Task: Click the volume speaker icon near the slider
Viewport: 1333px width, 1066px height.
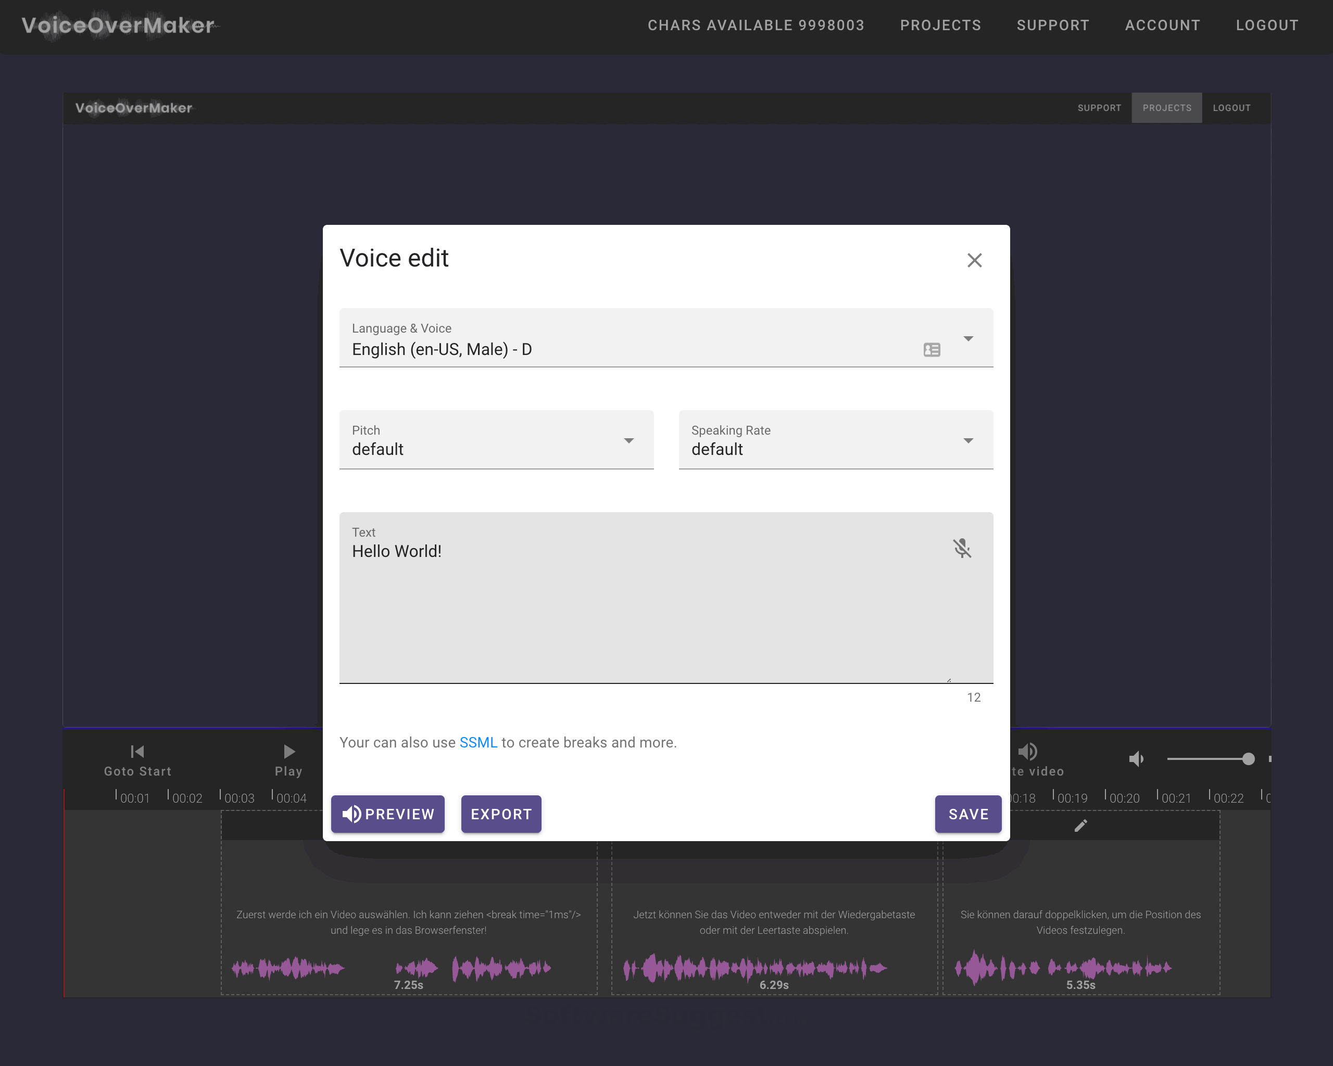Action: [1136, 759]
